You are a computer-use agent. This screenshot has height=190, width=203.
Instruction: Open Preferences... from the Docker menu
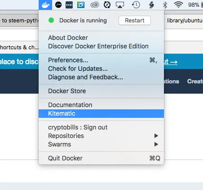(x=101, y=60)
